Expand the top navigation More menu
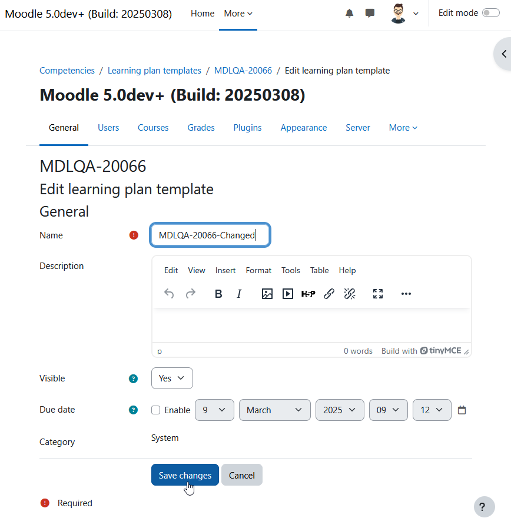This screenshot has width=511, height=528. click(238, 14)
